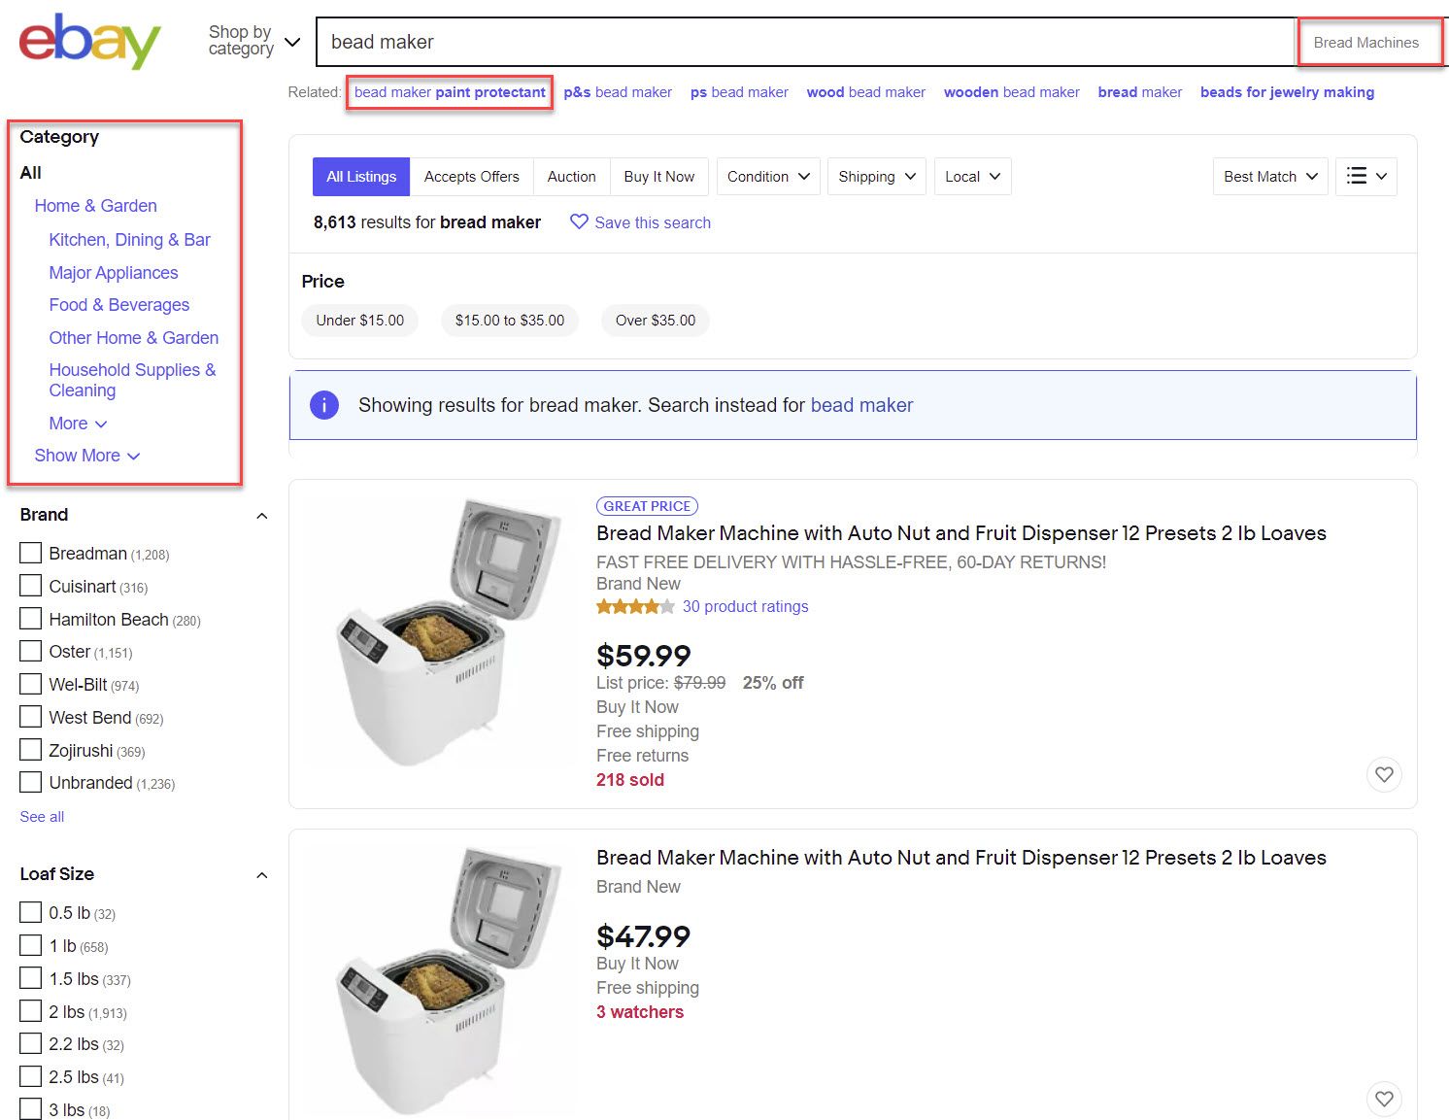Expand More subcategories under Home & Garden
This screenshot has width=1449, height=1120.
click(x=78, y=424)
